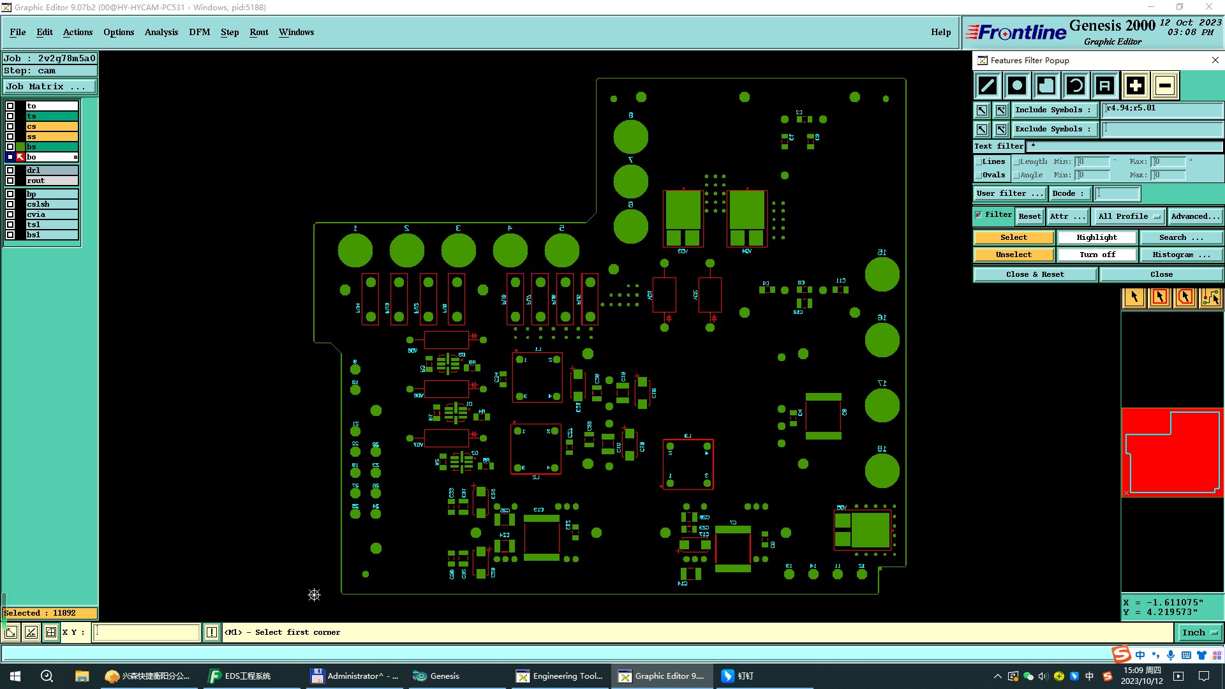Viewport: 1225px width, 689px height.
Task: Open the Analysis menu
Action: click(161, 32)
